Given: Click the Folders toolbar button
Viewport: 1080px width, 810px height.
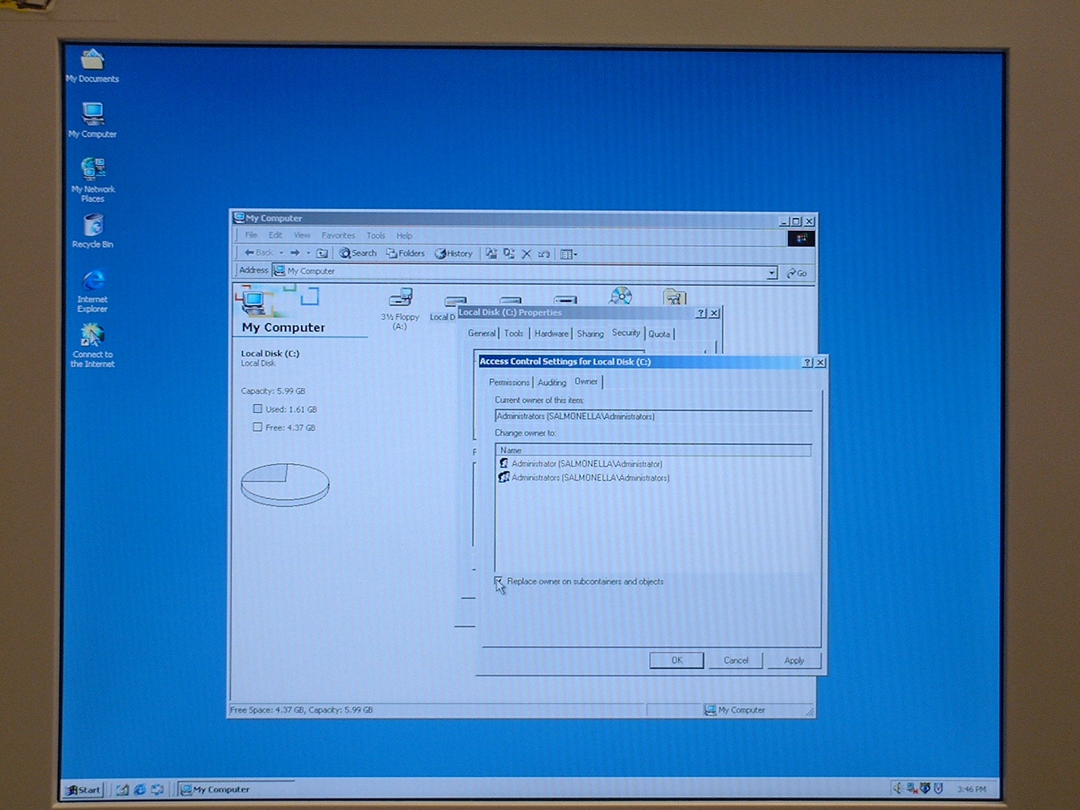Looking at the screenshot, I should coord(405,253).
